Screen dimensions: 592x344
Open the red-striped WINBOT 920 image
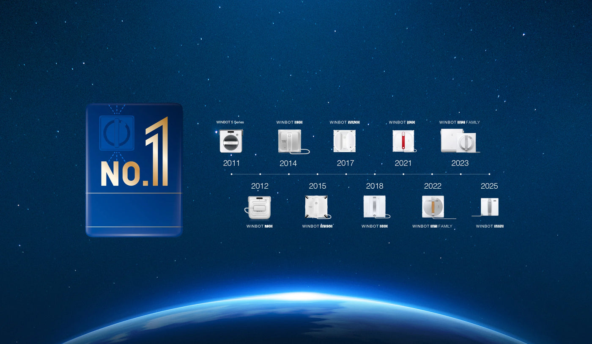(x=403, y=141)
